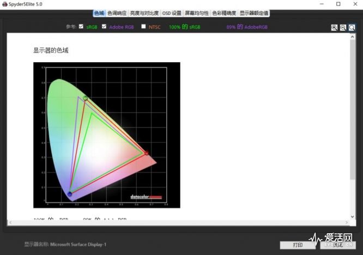This screenshot has height=255, width=363.
Task: Click the color gamut chart image
Action: click(107, 135)
